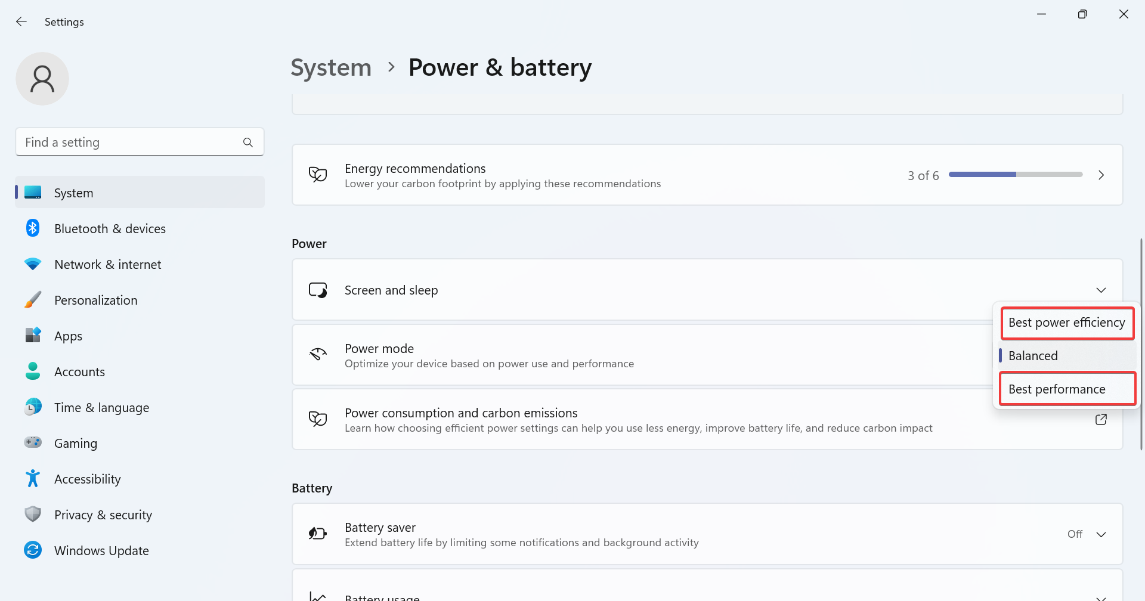The image size is (1145, 601).
Task: Click the Power mode gauge icon
Action: tap(318, 355)
